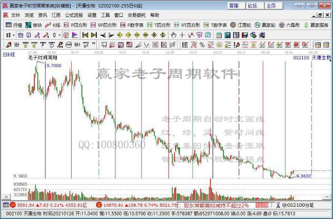333x219 pixels.
Task: Open the 文件 menu
Action: tap(15, 15)
